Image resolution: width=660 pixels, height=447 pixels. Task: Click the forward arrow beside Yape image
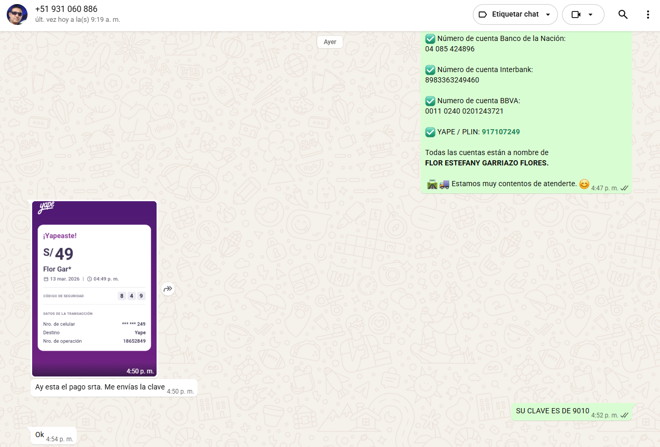point(168,289)
